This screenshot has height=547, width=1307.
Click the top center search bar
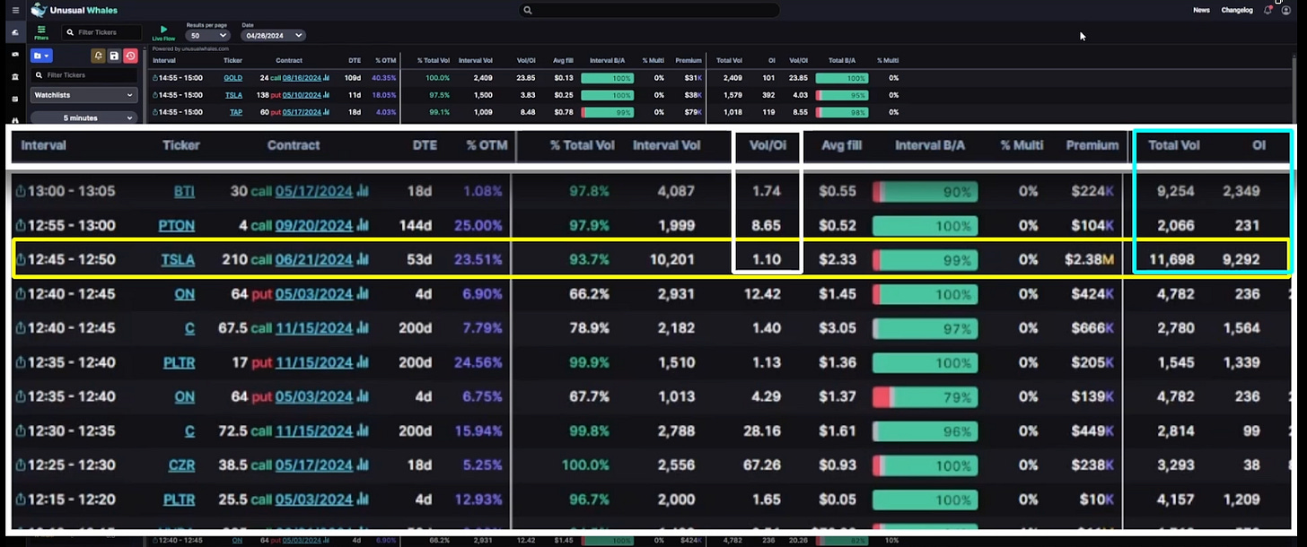point(649,10)
